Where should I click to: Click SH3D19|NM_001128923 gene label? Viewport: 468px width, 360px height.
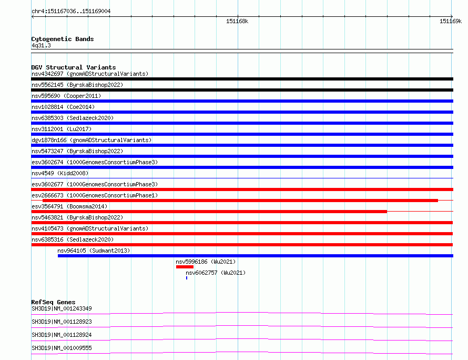(62, 322)
